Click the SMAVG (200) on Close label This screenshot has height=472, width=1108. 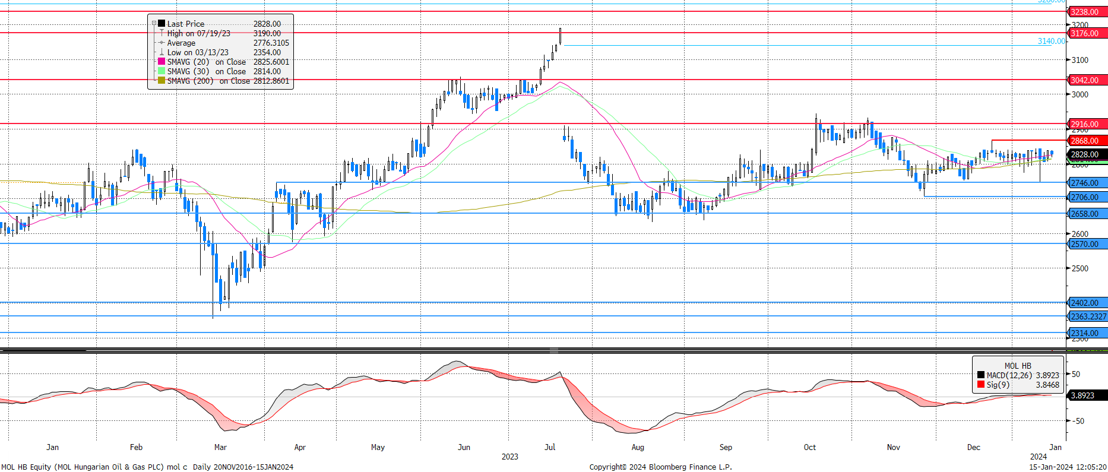tap(208, 81)
